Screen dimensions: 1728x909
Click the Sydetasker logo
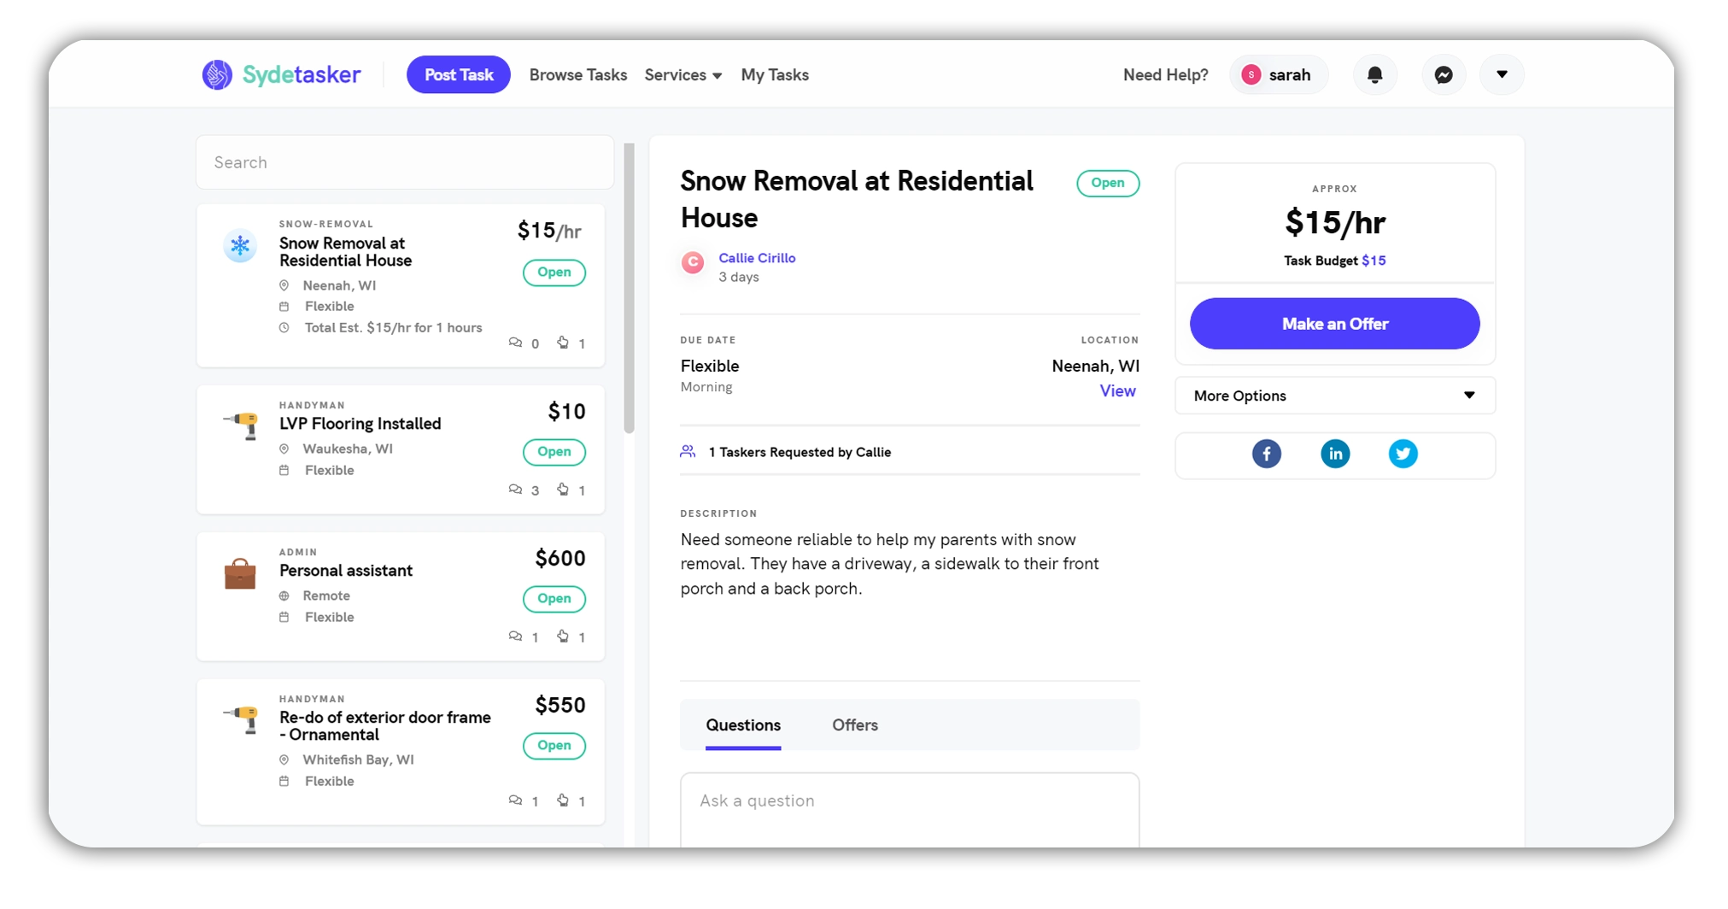[x=280, y=74]
